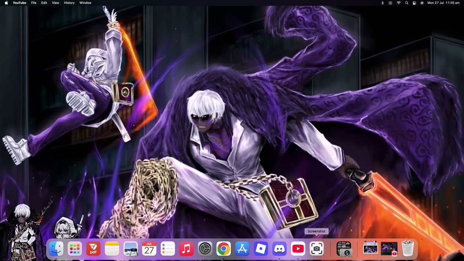Open the Trash in the Dock
This screenshot has height=261, width=464.
click(408, 249)
